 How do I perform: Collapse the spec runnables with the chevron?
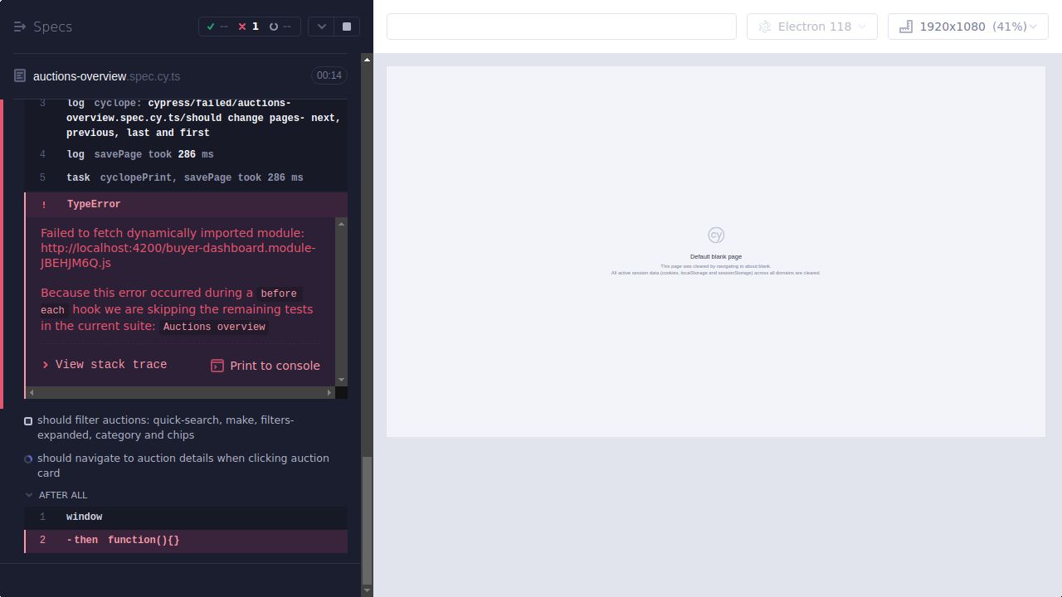coord(321,26)
